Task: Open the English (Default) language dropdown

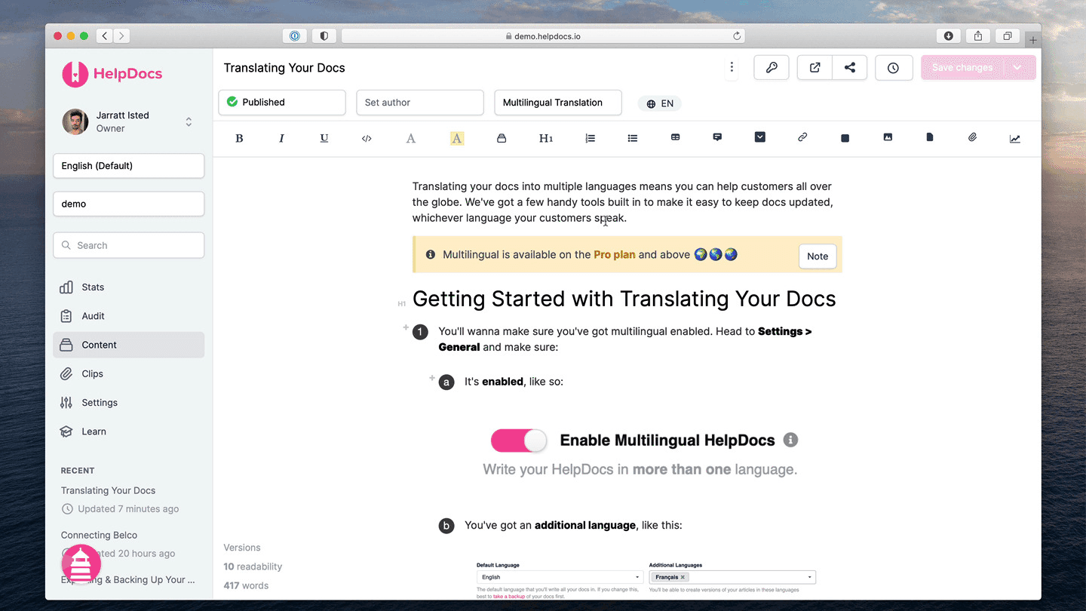Action: 128,166
